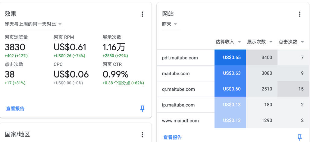Click the US$0.63 revenue cell
310x142 pixels.
pos(230,73)
